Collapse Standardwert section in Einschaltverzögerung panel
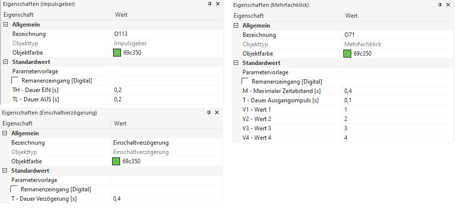 pyautogui.click(x=5, y=171)
